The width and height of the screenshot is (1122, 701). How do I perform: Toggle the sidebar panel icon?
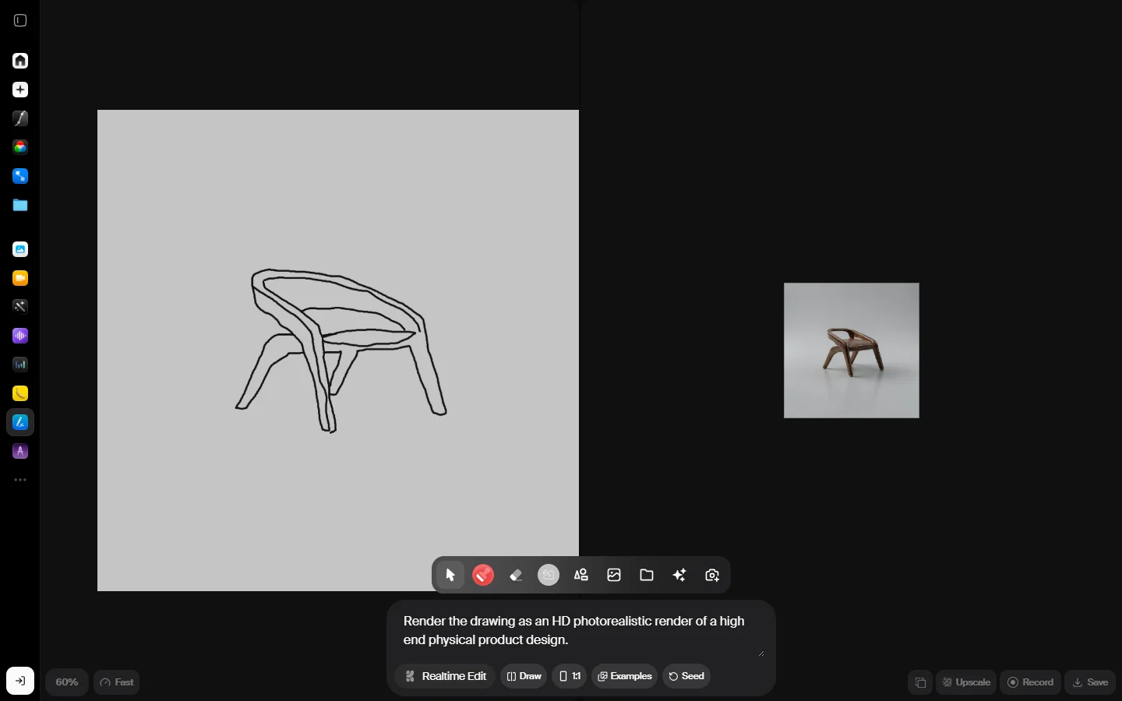pyautogui.click(x=20, y=21)
